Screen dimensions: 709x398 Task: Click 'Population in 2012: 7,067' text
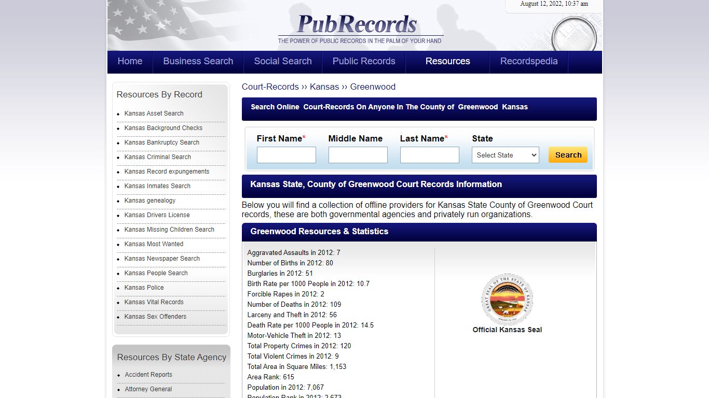click(285, 388)
